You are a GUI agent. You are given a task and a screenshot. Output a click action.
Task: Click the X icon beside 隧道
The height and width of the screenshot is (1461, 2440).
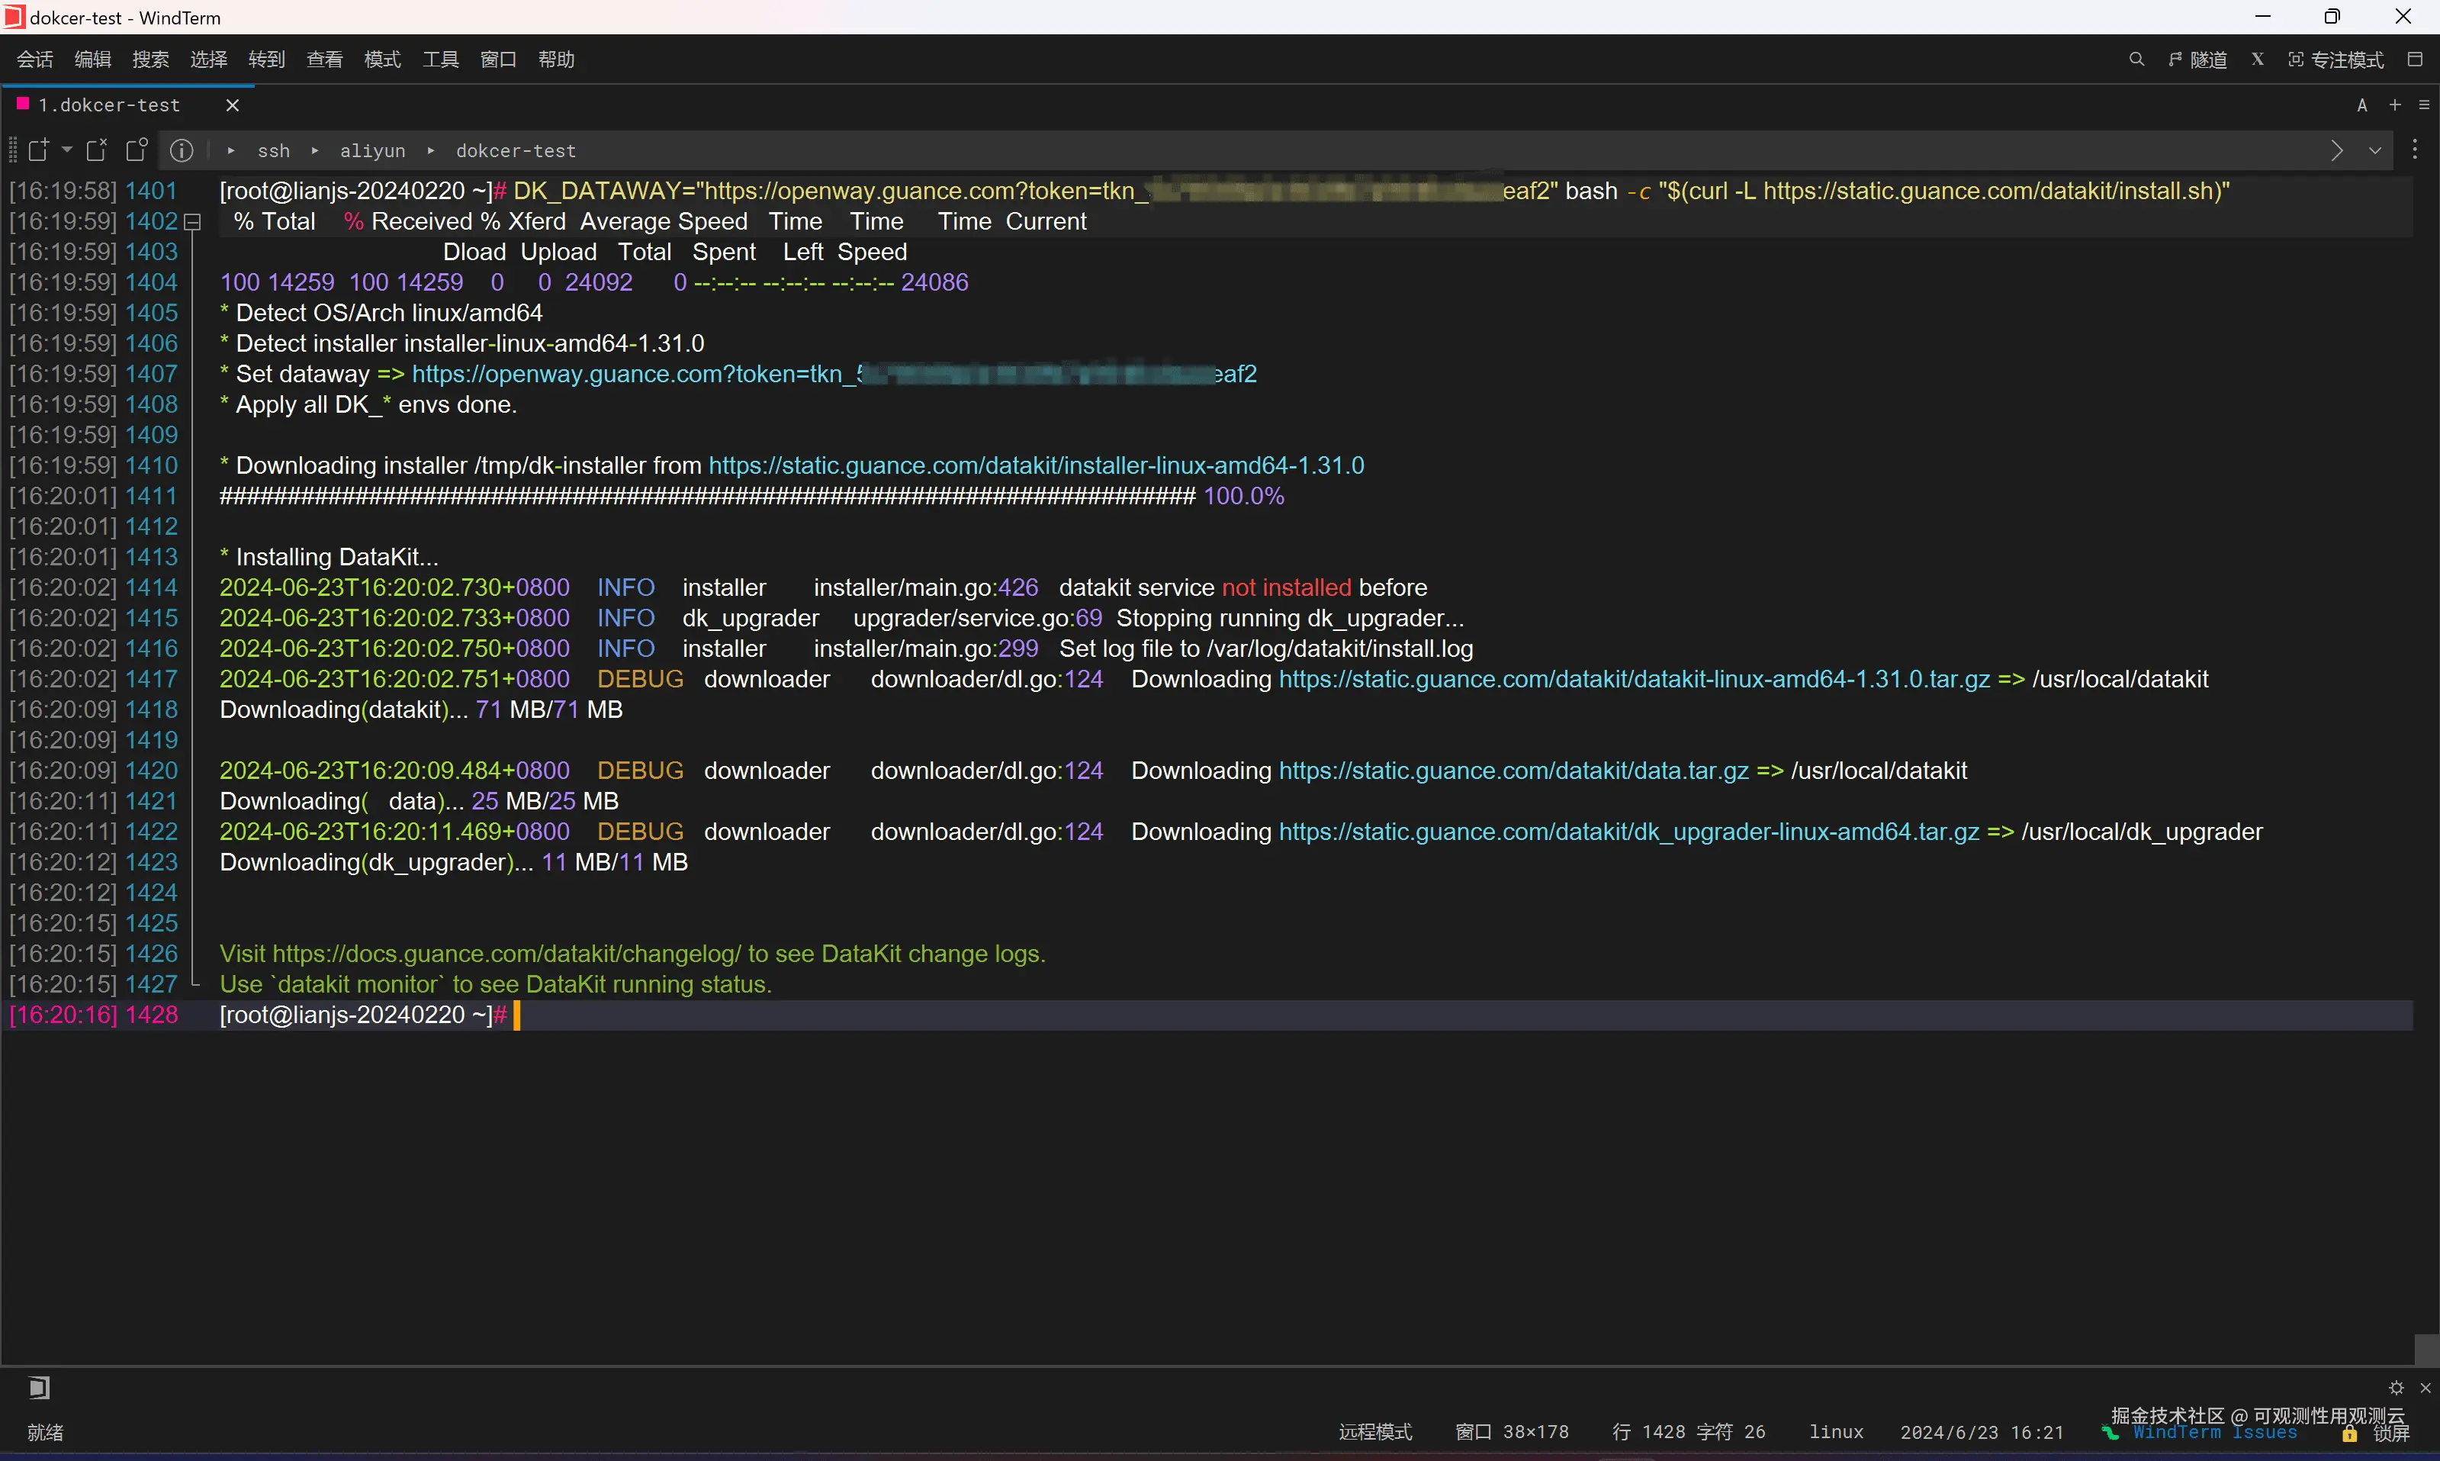click(x=2257, y=59)
